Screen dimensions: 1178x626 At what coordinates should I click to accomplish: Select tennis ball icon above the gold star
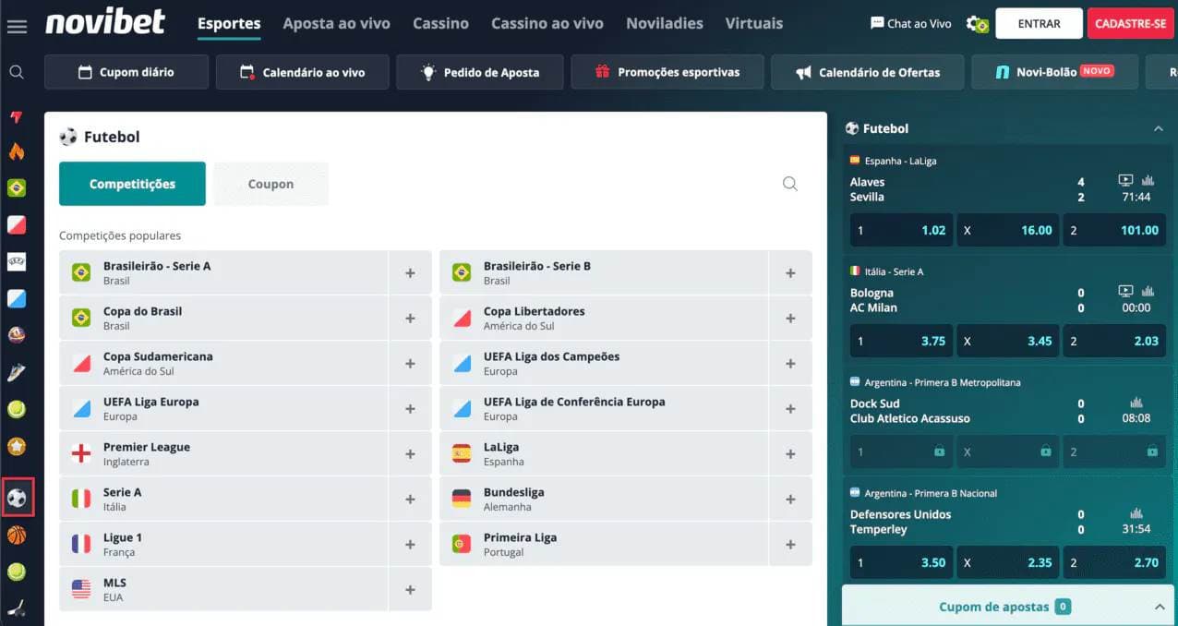pos(17,409)
